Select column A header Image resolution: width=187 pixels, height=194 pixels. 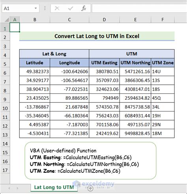coord(15,20)
